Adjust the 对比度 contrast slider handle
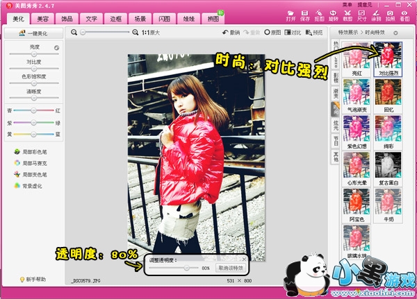Image resolution: width=417 pixels, height=299 pixels. (x=34, y=69)
